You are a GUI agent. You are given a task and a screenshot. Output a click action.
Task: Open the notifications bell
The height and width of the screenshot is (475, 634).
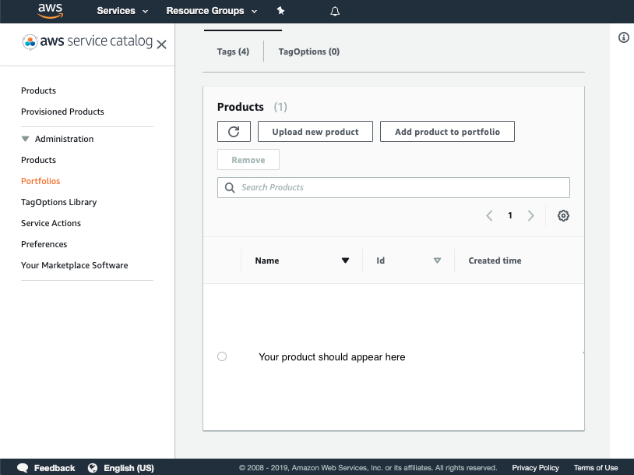click(335, 12)
